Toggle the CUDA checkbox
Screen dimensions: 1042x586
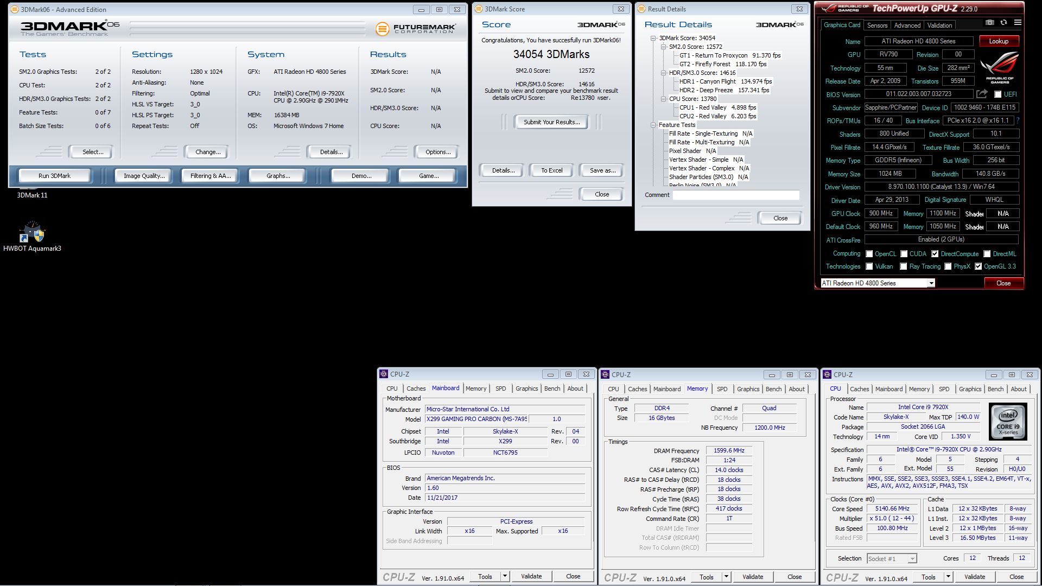pos(904,254)
